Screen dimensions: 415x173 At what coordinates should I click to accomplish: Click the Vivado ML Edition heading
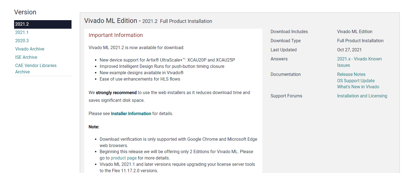pyautogui.click(x=111, y=21)
